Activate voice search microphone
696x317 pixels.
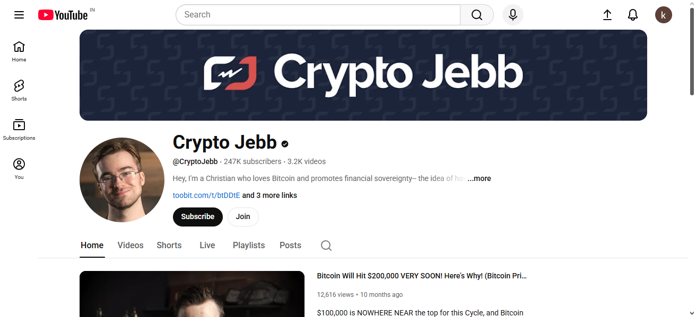pos(513,15)
